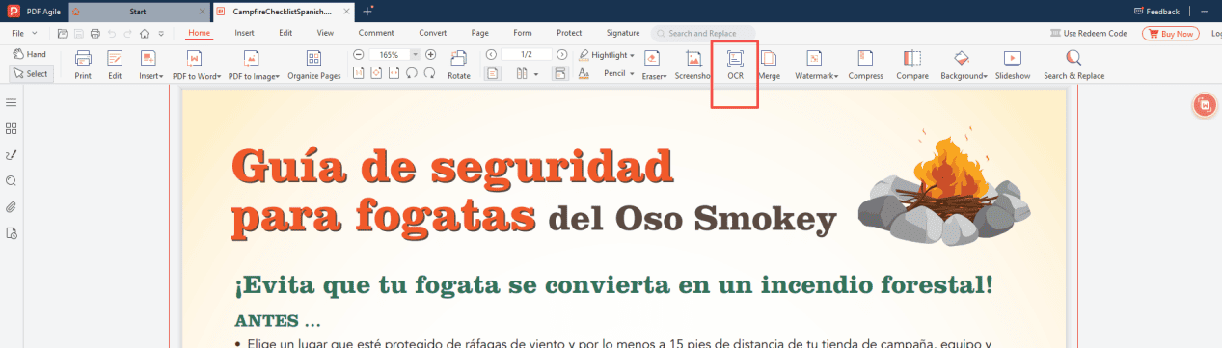Click the quick-access save icon
The width and height of the screenshot is (1222, 348).
coord(79,33)
